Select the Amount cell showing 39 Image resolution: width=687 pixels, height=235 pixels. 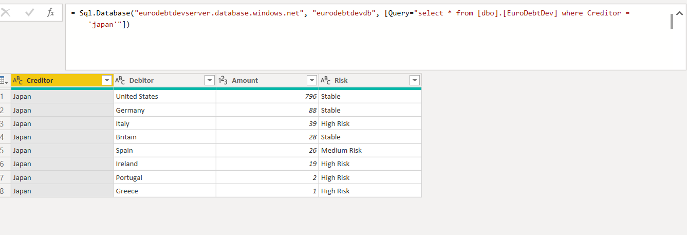(x=268, y=123)
